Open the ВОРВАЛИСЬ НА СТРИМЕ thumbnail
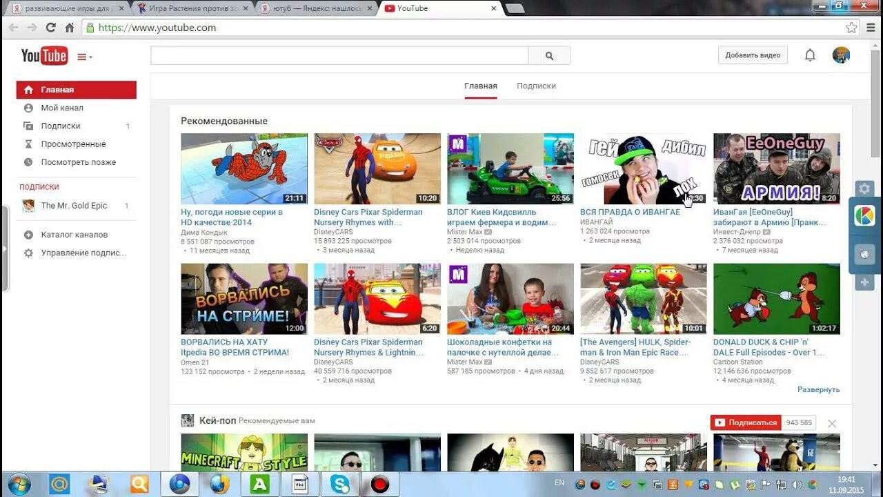This screenshot has height=497, width=883. coord(244,299)
